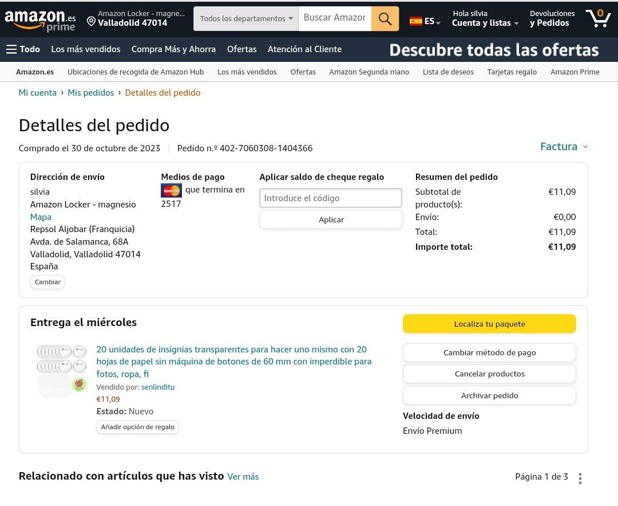This screenshot has height=506, width=618.
Task: Click the yellow Localiza tu paquete button
Action: point(489,324)
